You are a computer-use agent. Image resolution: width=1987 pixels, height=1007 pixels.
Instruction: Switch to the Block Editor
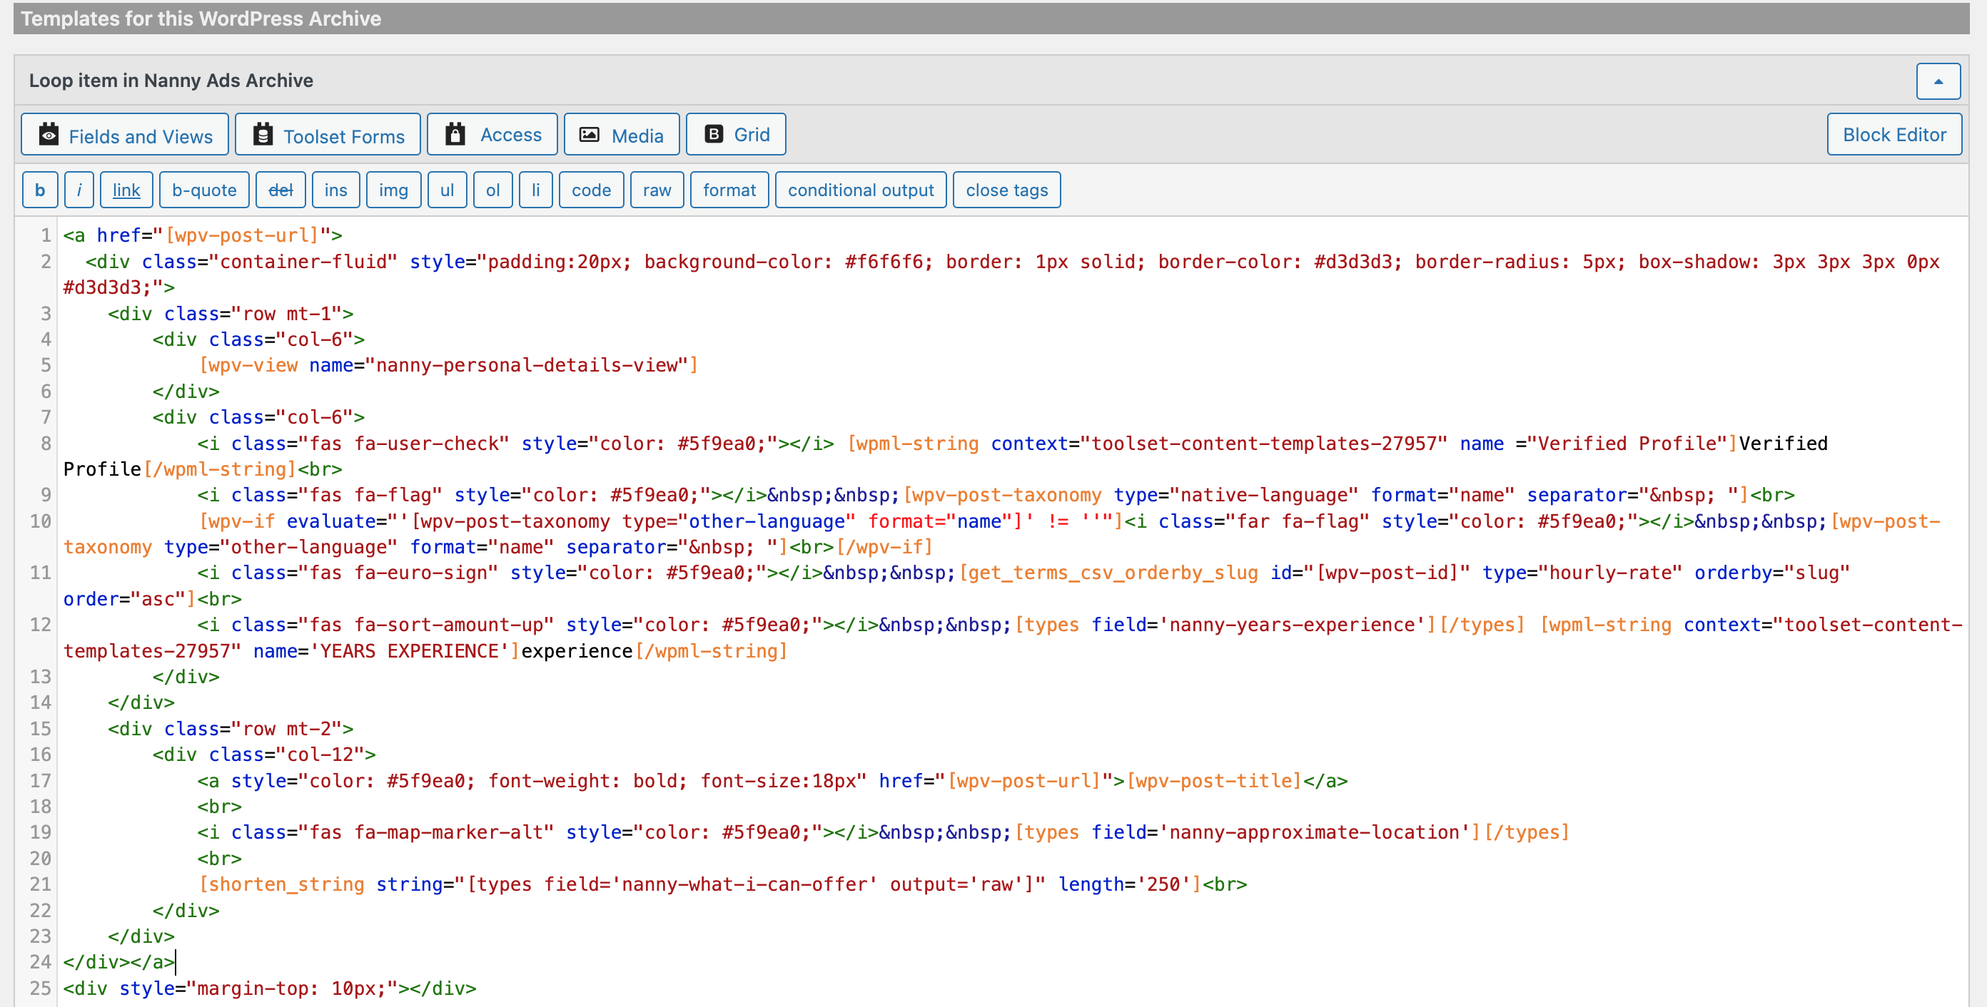point(1894,135)
